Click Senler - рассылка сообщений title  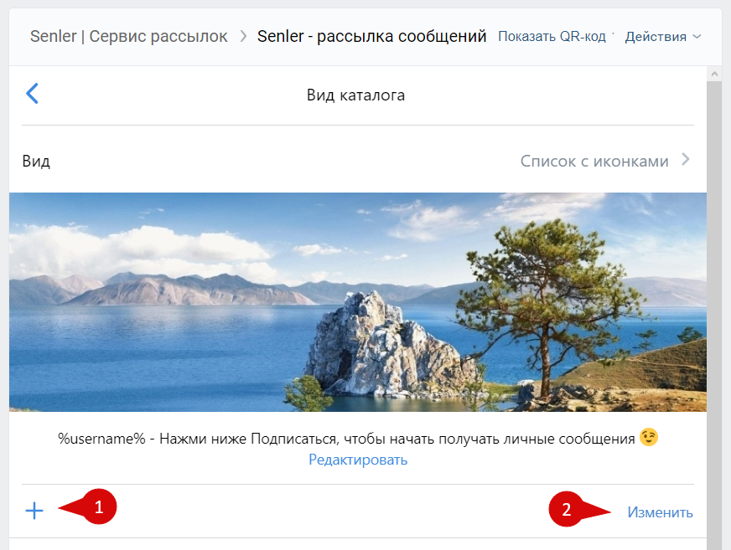(371, 37)
